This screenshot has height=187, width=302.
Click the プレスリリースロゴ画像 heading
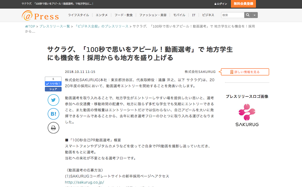247,97
